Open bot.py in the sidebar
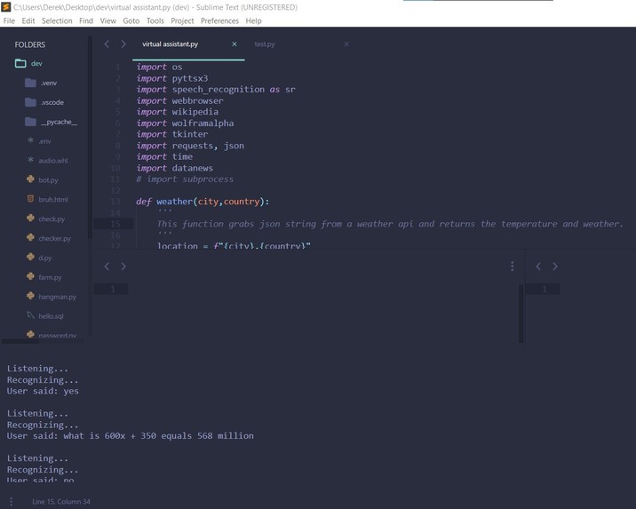636x509 pixels. (x=48, y=180)
